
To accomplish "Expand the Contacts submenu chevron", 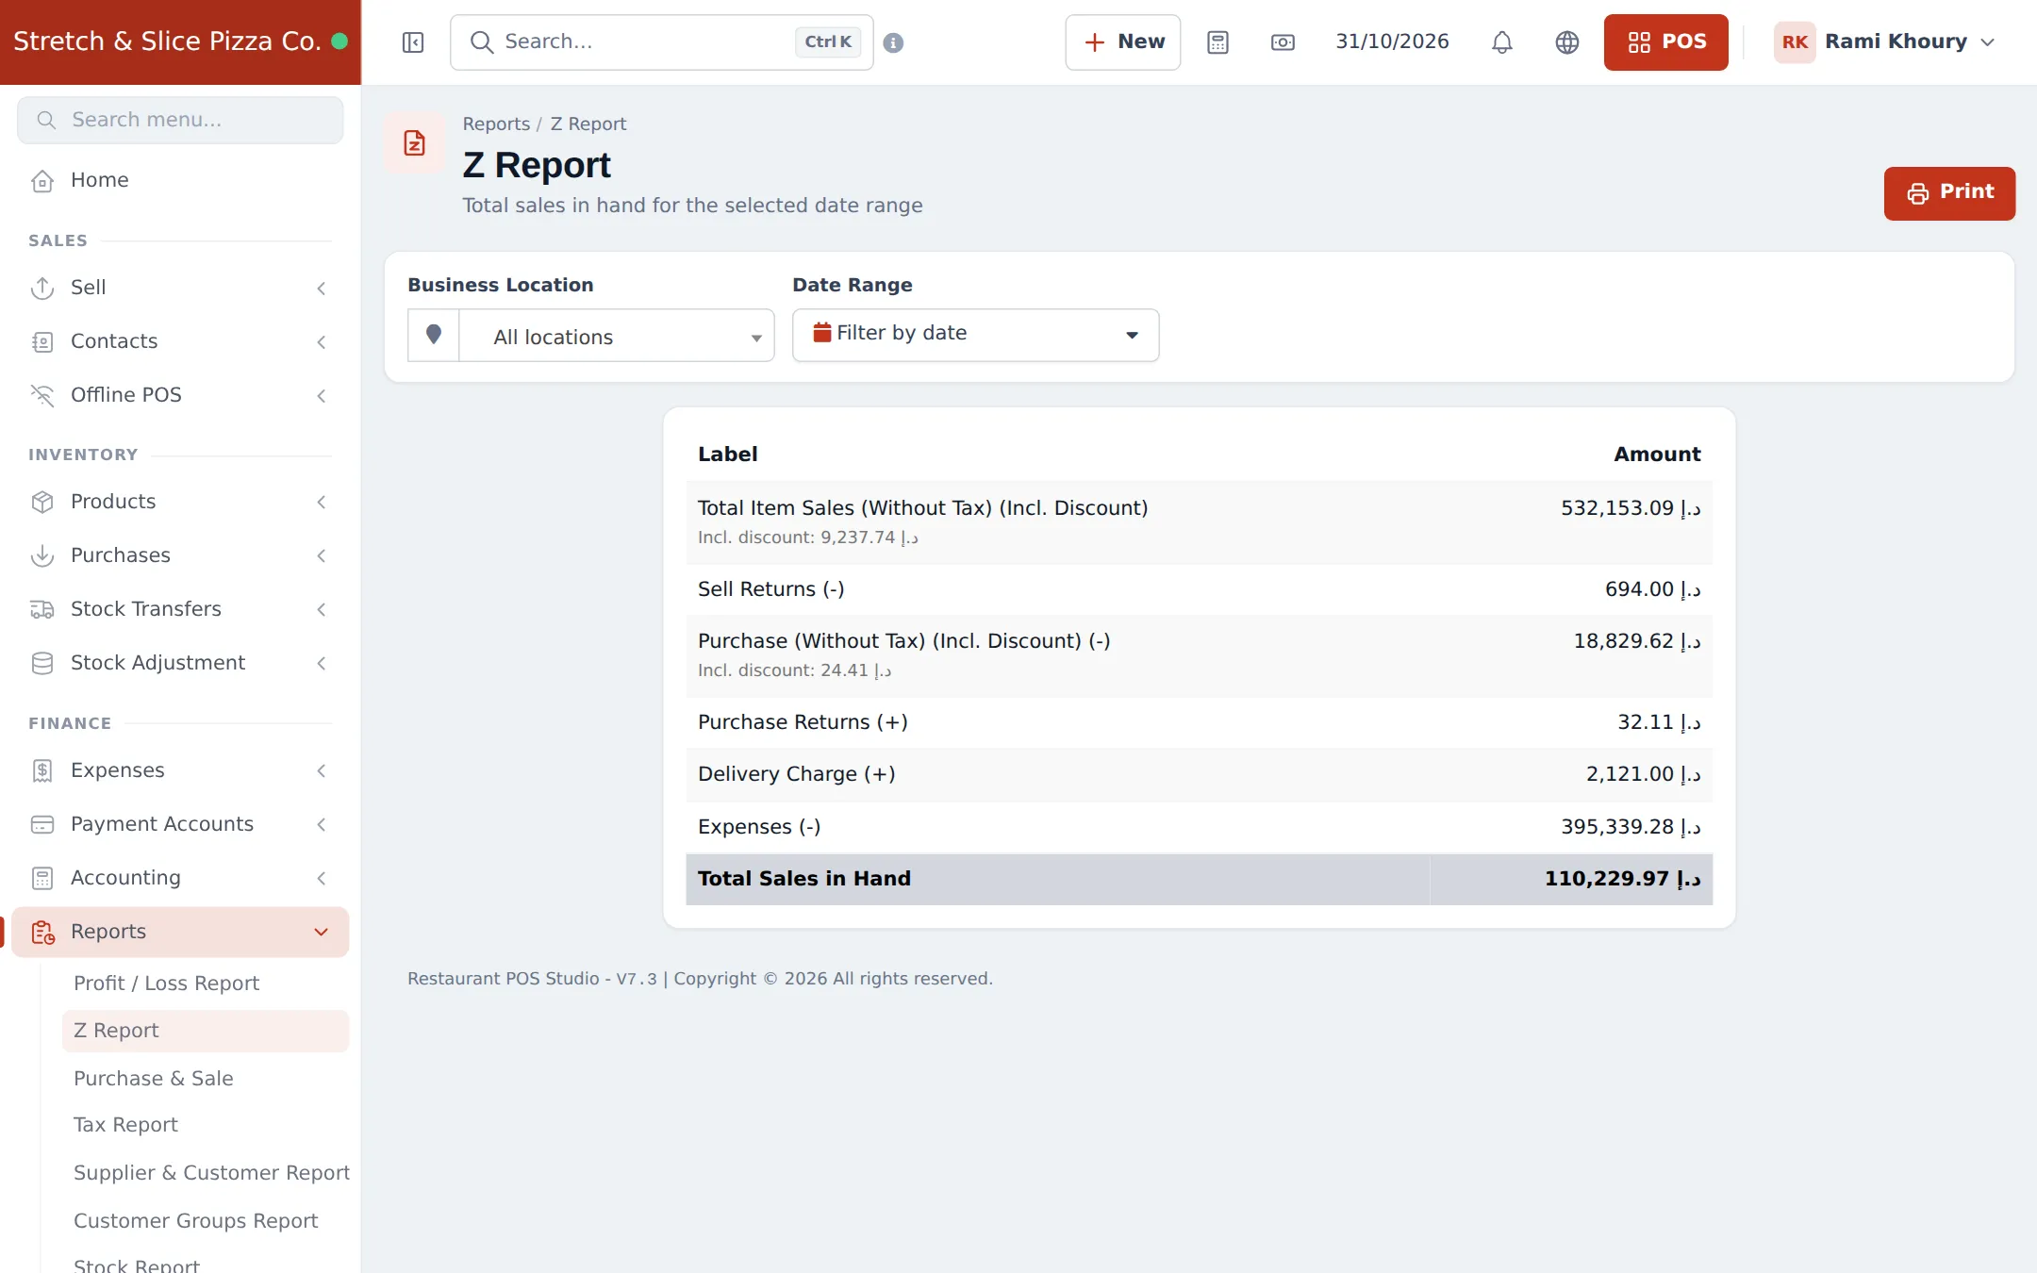I will pyautogui.click(x=322, y=341).
